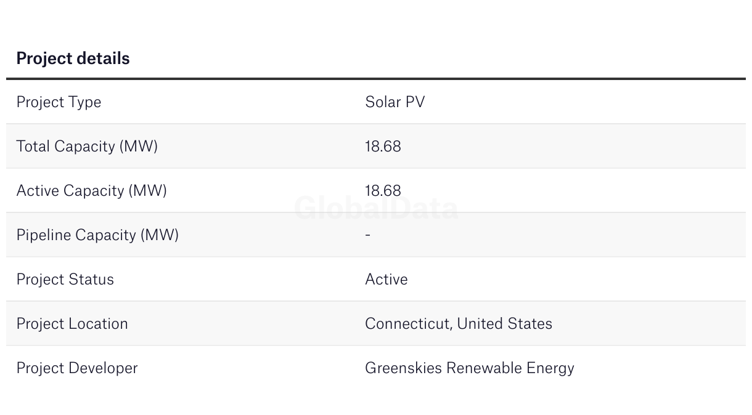Click Connecticut, United States location text
Screen dimensions: 752x415
pyautogui.click(x=459, y=323)
